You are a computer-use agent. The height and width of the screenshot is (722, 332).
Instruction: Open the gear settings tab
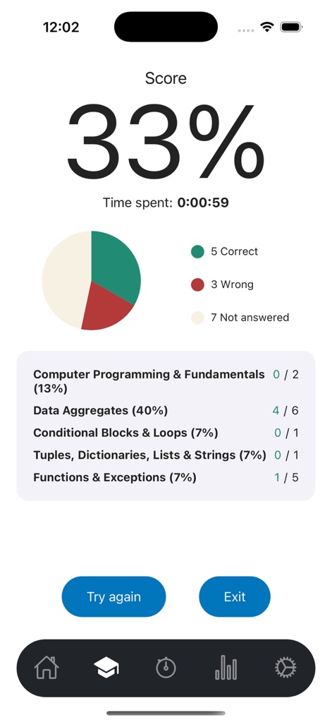pyautogui.click(x=285, y=667)
